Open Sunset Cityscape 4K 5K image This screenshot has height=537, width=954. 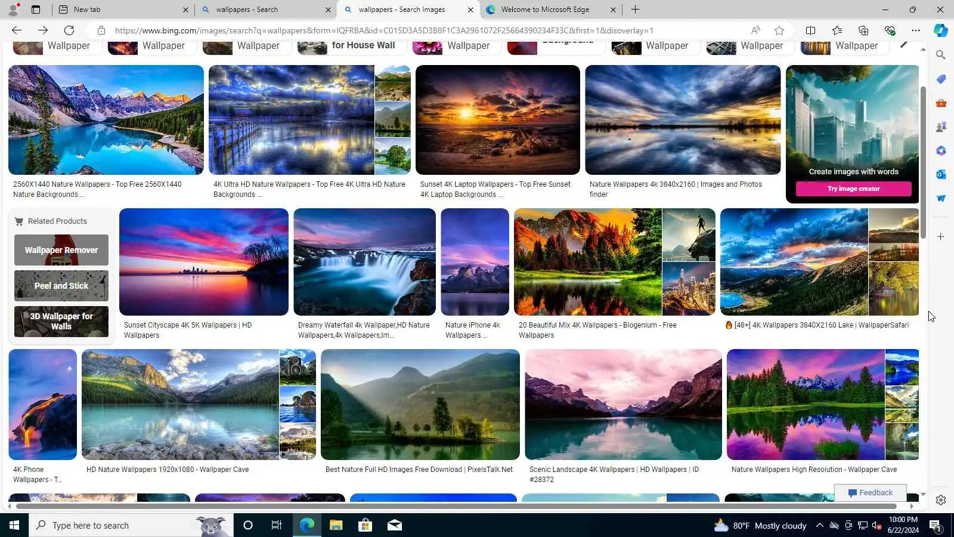point(204,262)
